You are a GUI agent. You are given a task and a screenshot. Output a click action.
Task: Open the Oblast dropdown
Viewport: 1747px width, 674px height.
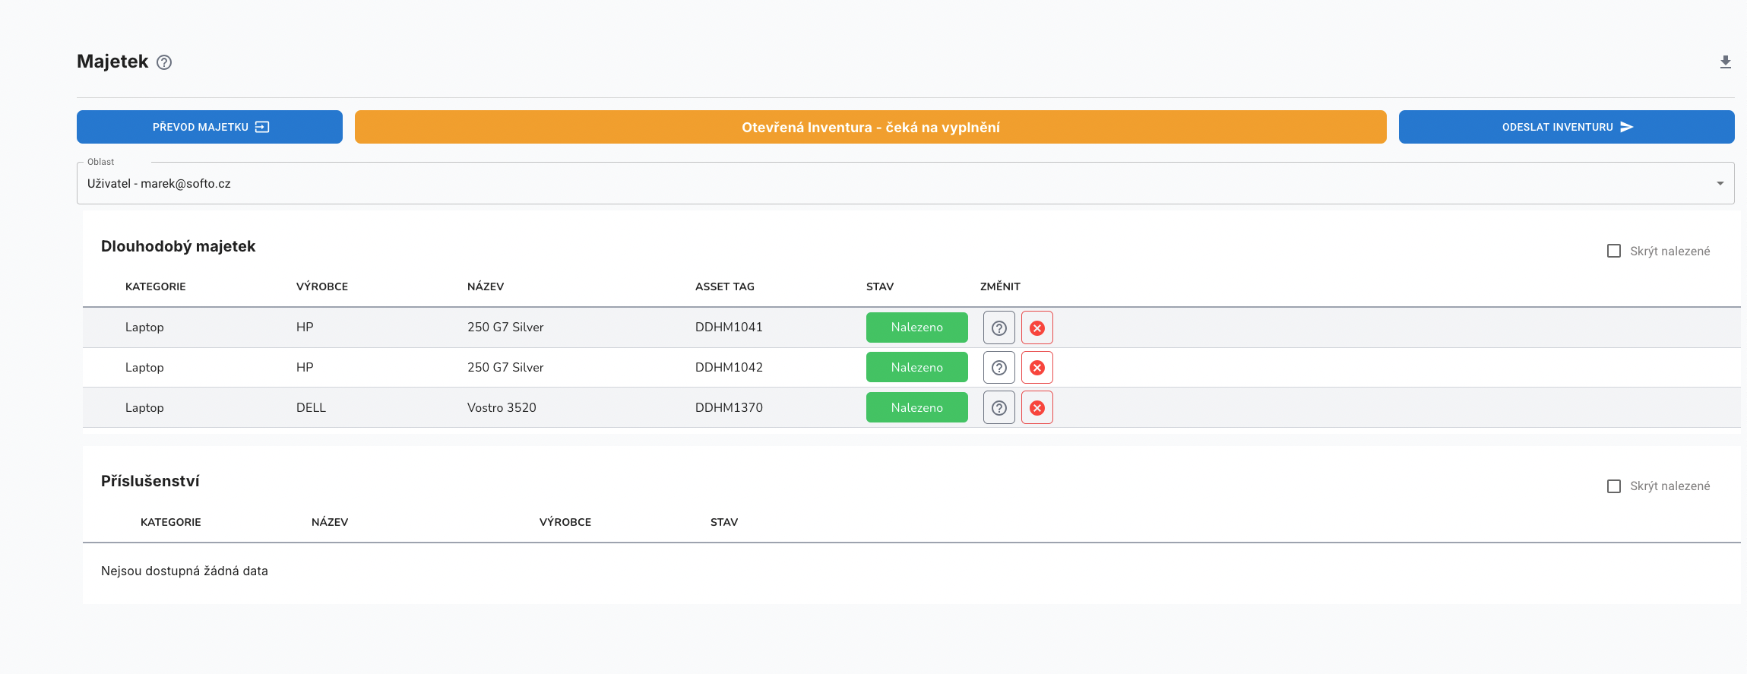pos(904,184)
